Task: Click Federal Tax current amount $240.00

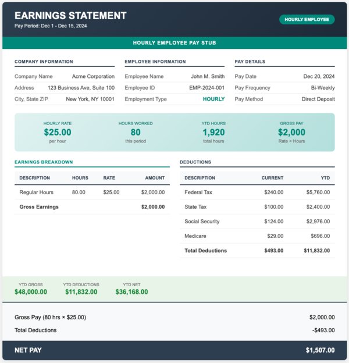Action: [x=274, y=193]
